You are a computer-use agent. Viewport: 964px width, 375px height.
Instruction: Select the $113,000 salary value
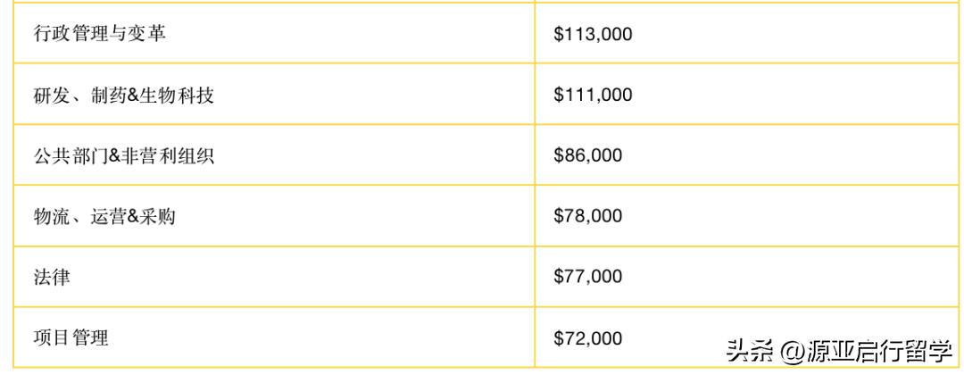click(593, 34)
